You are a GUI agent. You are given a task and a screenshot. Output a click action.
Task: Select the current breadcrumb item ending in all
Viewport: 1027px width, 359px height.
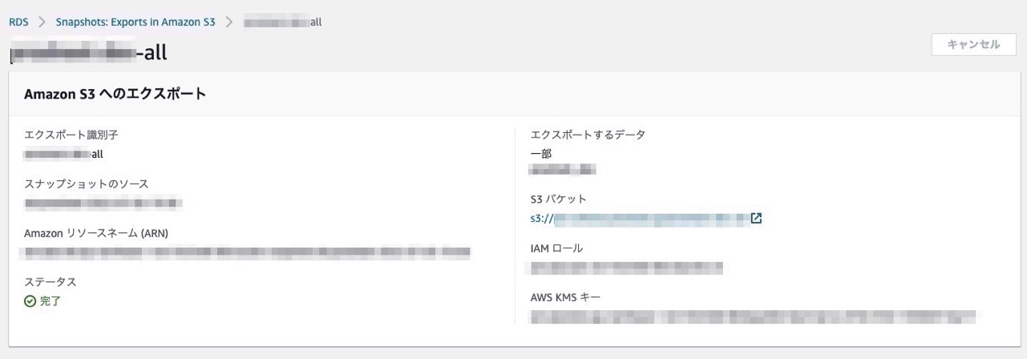282,22
